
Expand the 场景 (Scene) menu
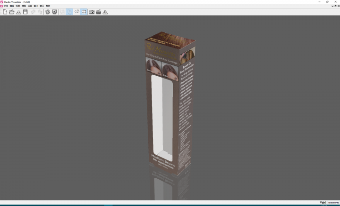[30, 6]
